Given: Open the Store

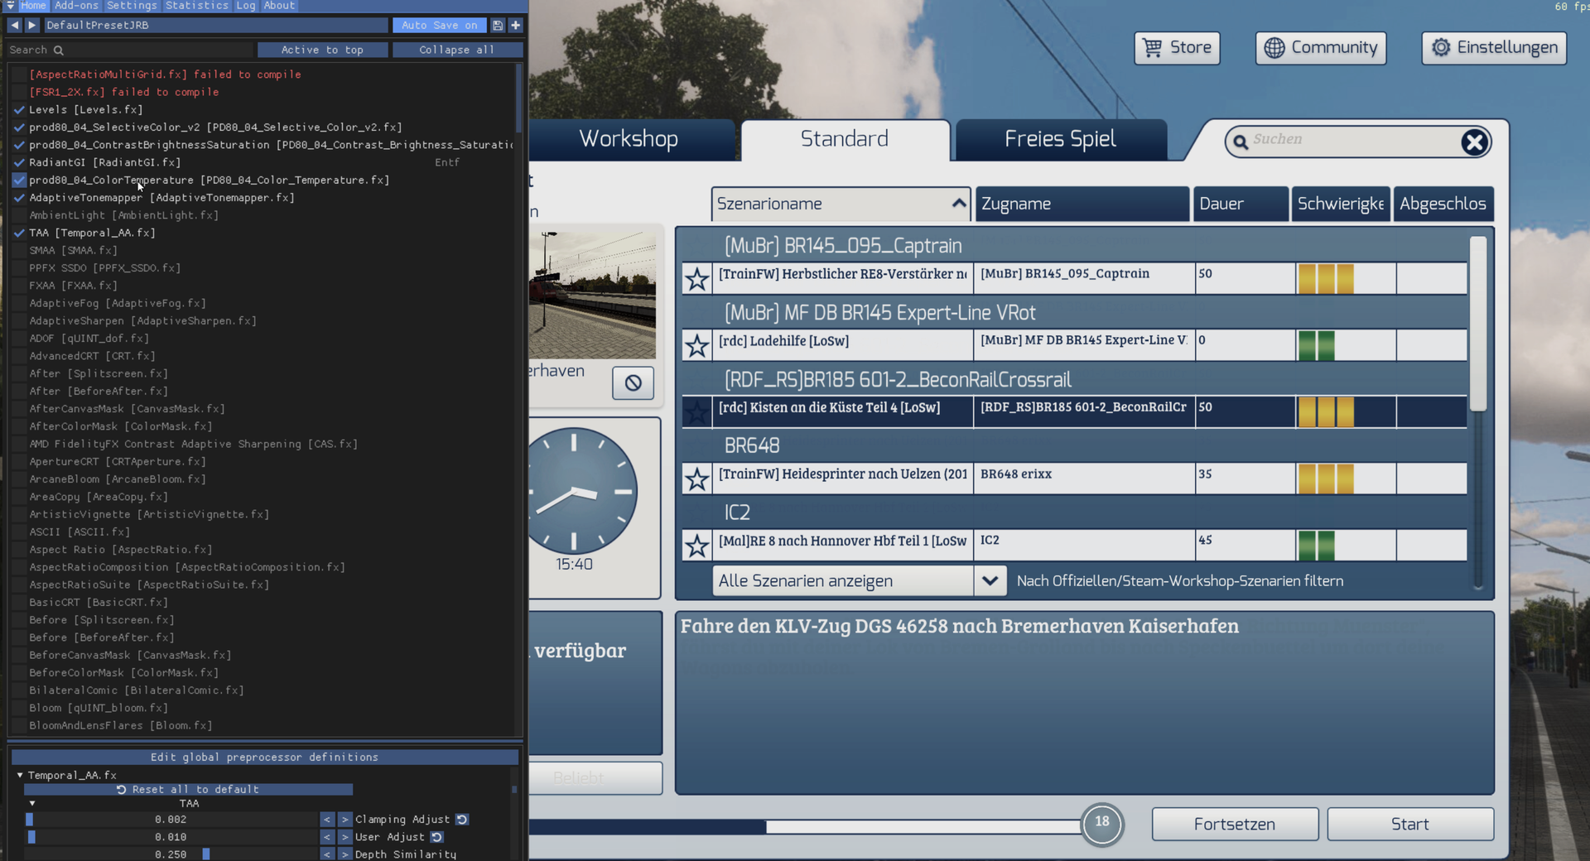Looking at the screenshot, I should pos(1177,48).
